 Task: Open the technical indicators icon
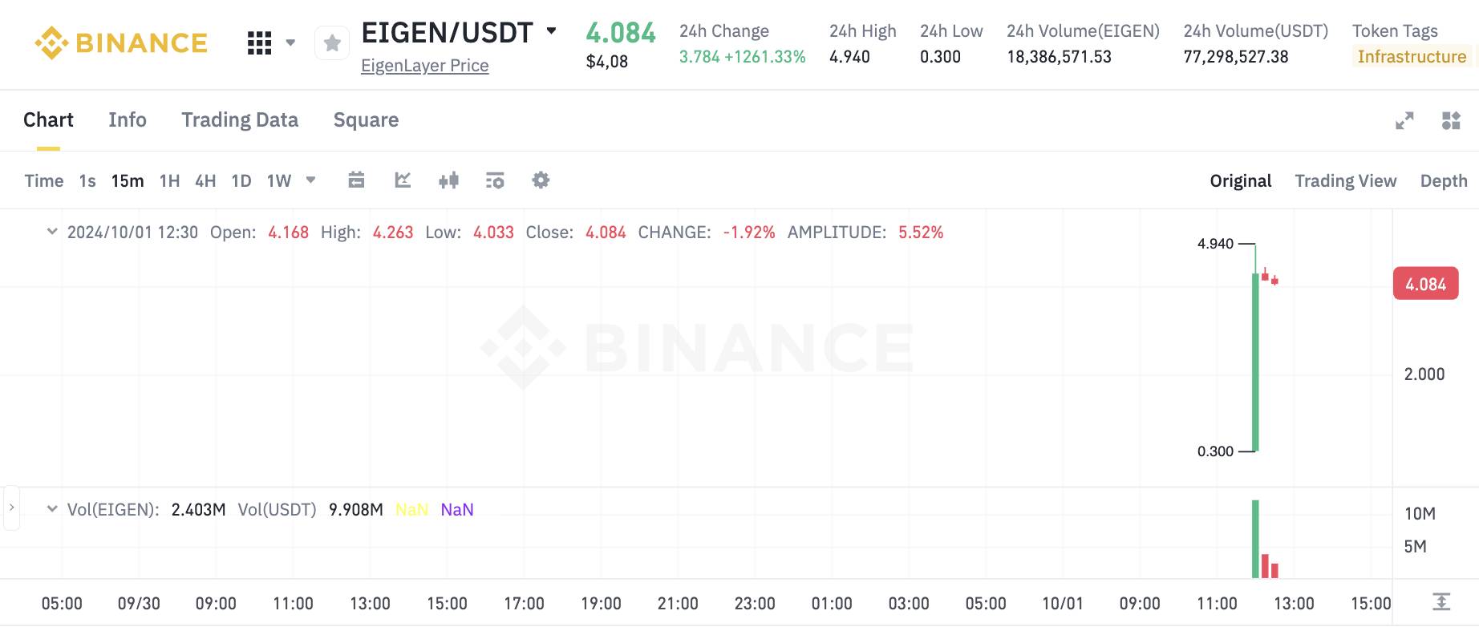(495, 180)
